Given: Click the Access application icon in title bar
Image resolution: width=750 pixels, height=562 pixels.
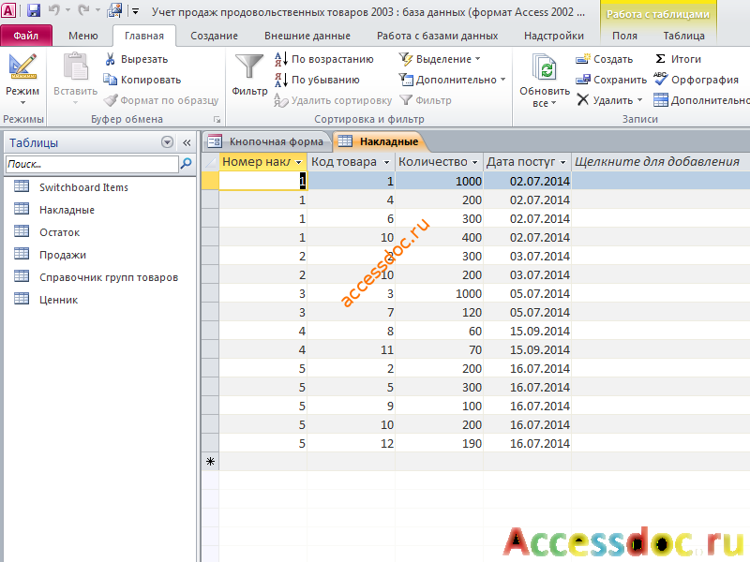Looking at the screenshot, I should pyautogui.click(x=8, y=10).
